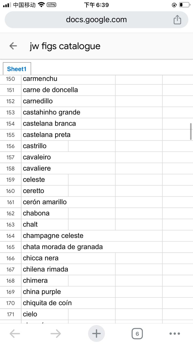
Task: Click row number 171 header
Action: [x=10, y=314]
